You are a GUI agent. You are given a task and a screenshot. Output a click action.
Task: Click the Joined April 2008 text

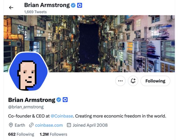(90, 125)
